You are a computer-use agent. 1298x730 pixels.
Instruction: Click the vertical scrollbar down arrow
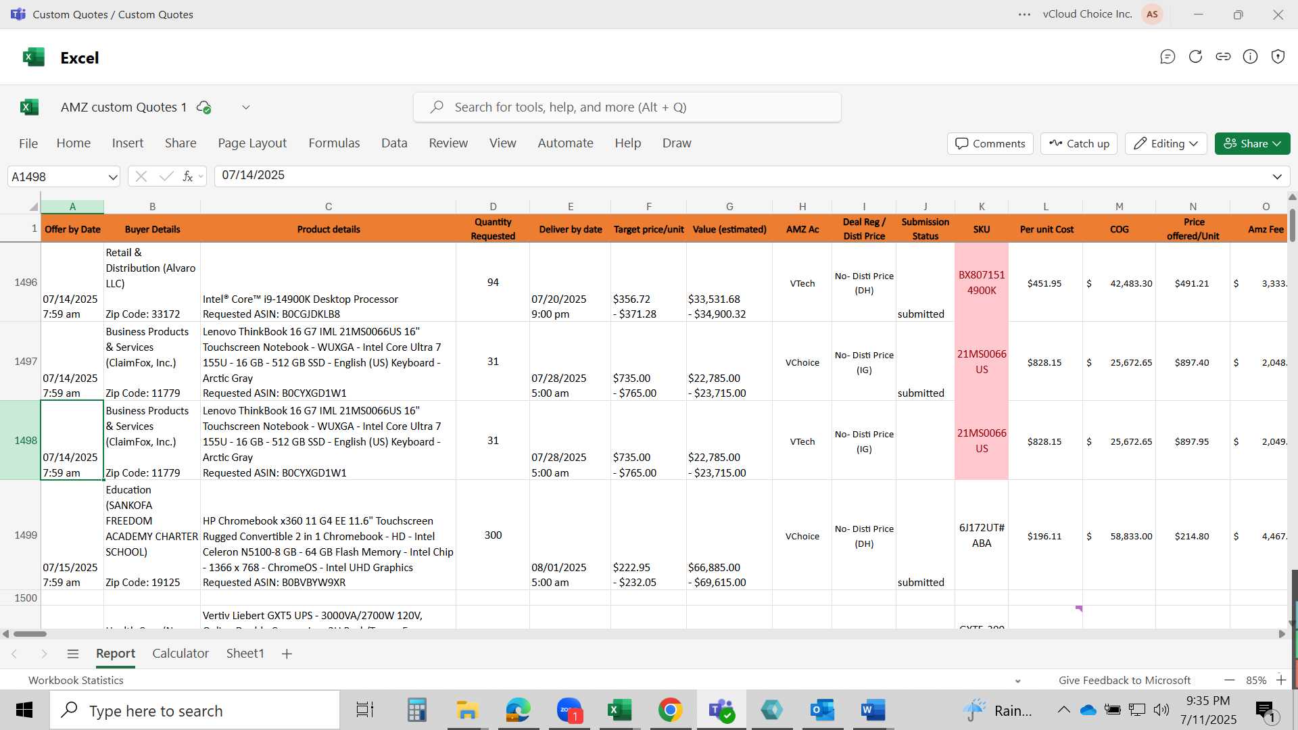1293,623
